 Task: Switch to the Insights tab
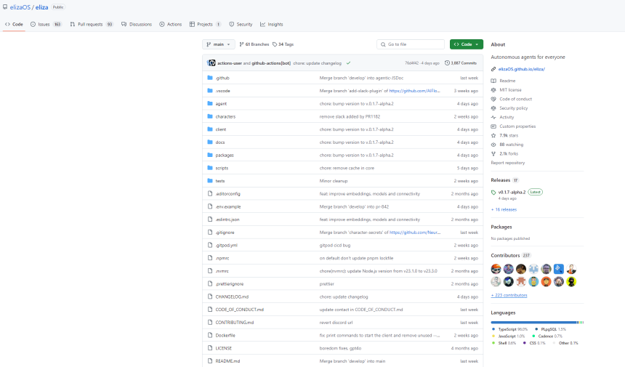point(272,24)
